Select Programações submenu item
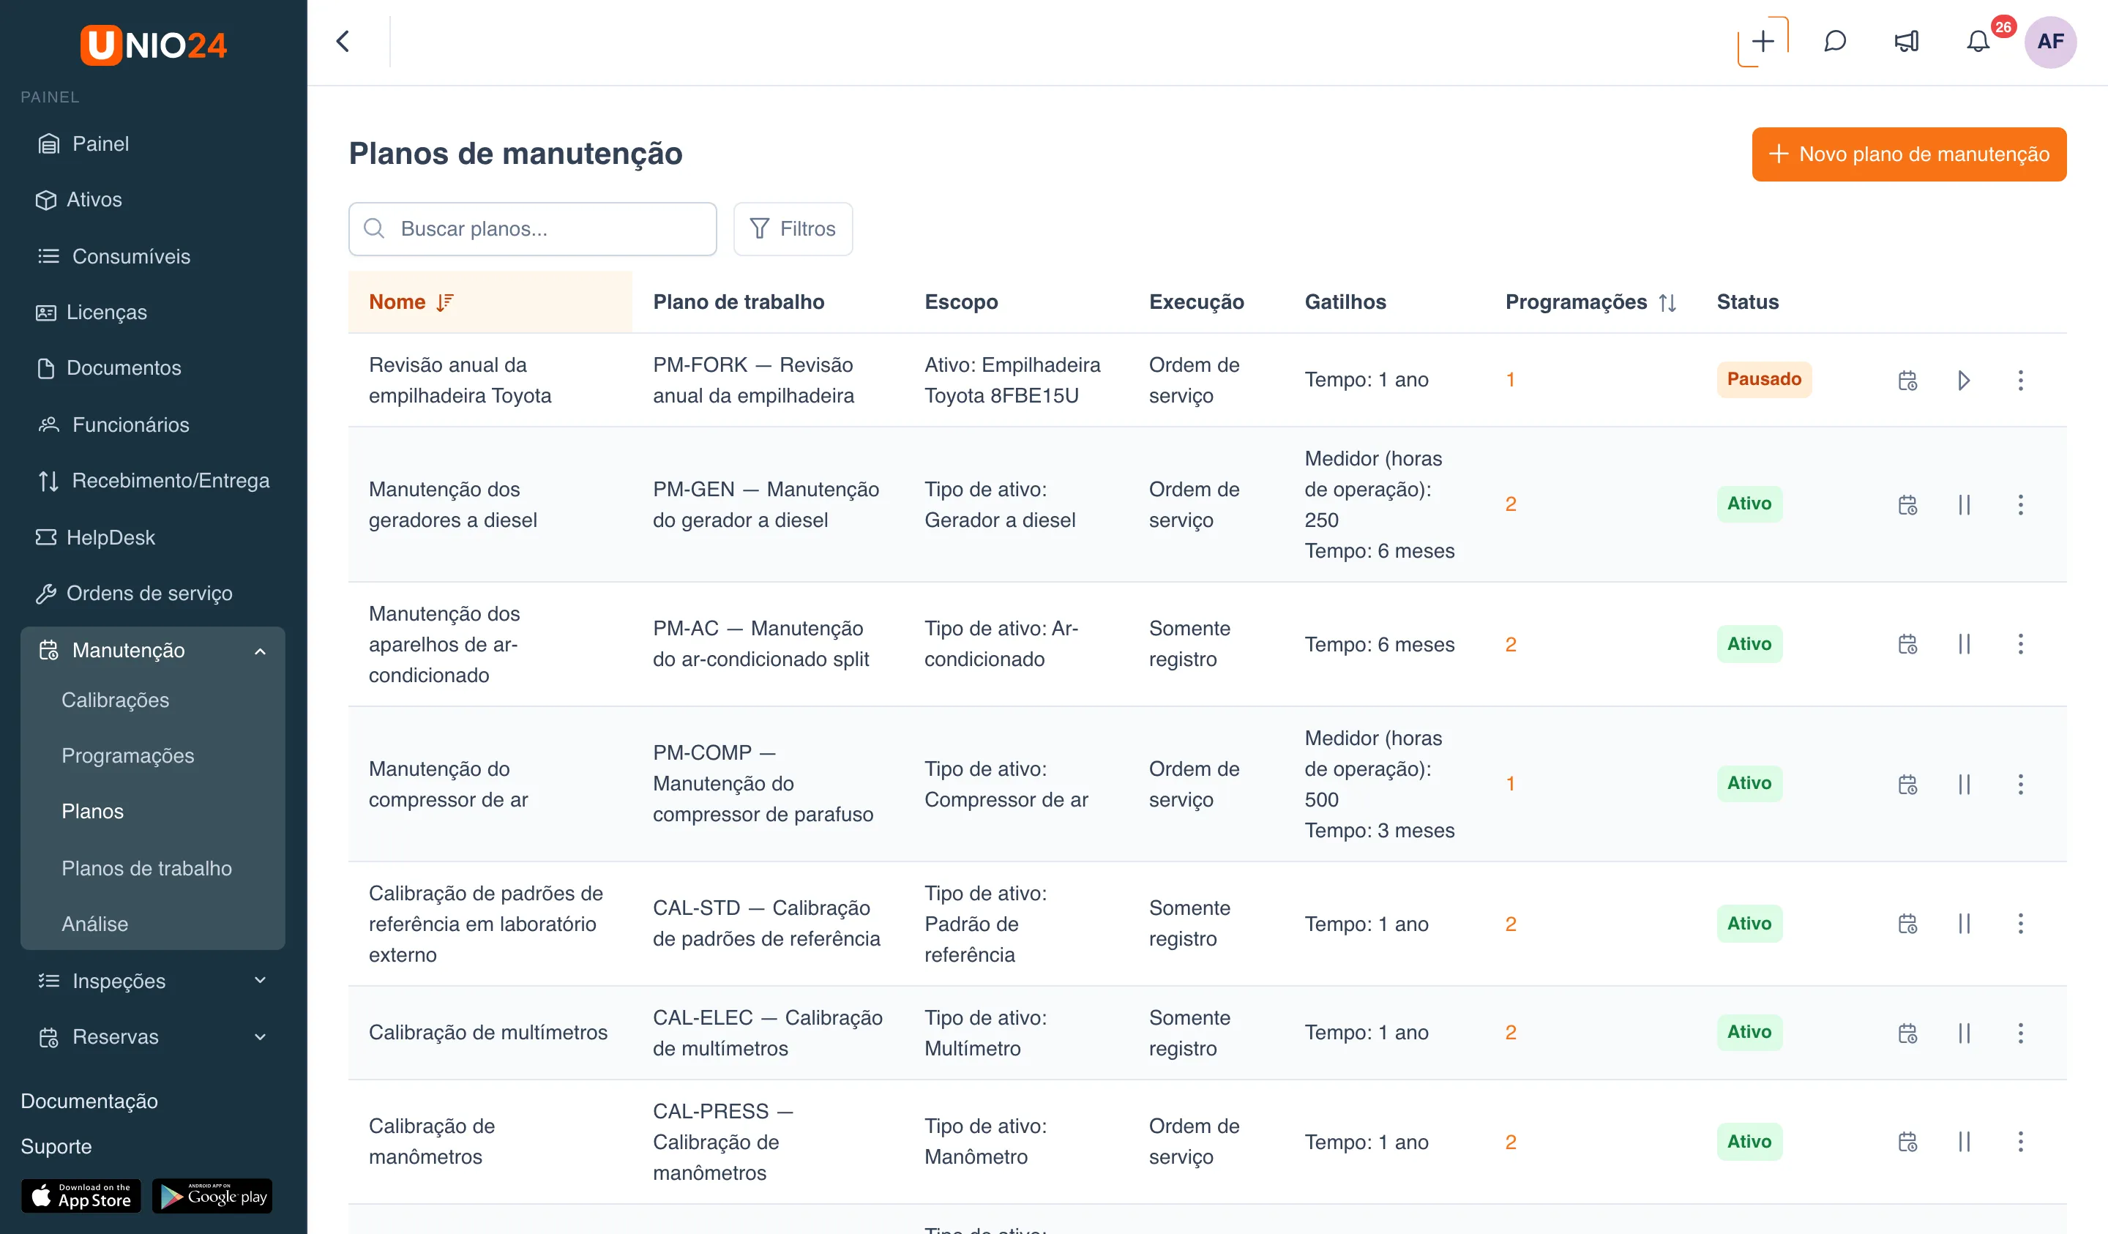The image size is (2108, 1234). coord(128,755)
